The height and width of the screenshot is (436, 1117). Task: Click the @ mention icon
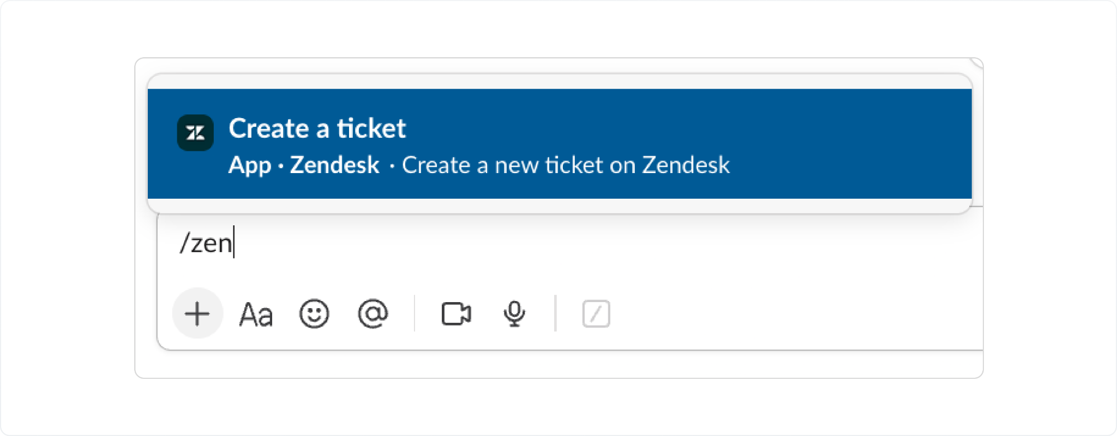[x=374, y=314]
